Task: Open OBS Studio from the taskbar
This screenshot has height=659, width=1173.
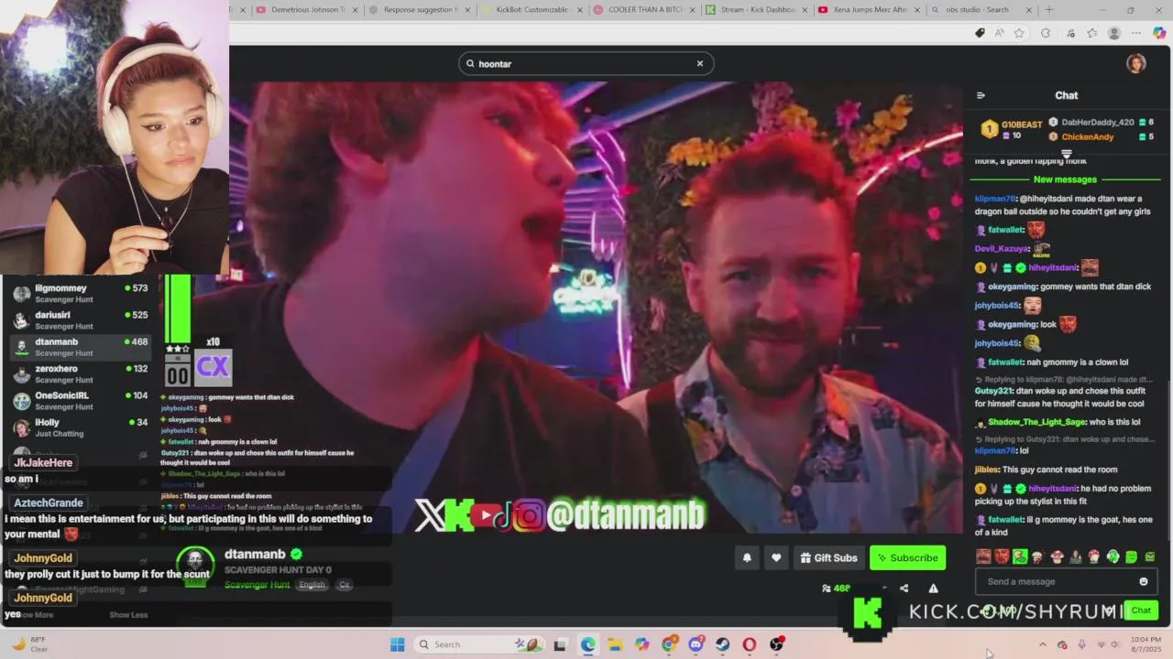Action: click(777, 644)
